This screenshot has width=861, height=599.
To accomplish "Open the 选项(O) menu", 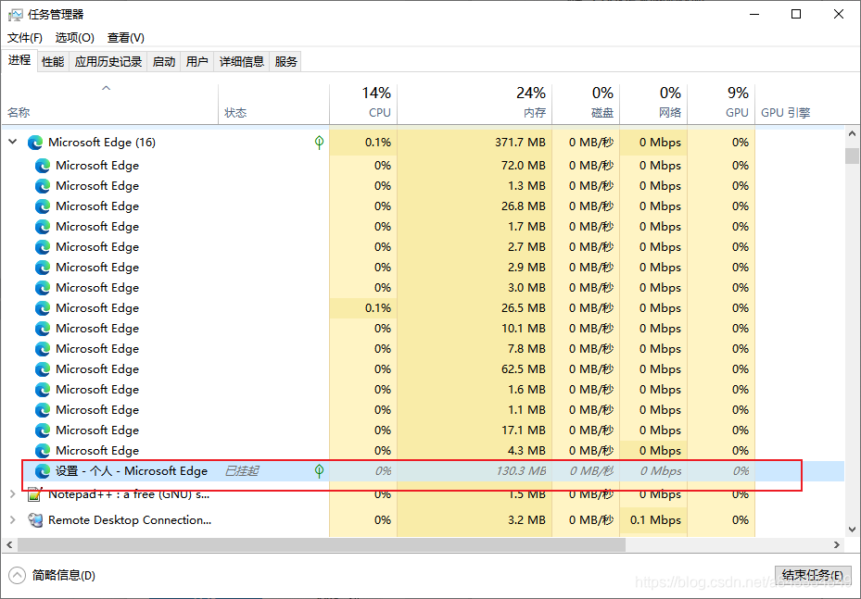I will (x=75, y=38).
